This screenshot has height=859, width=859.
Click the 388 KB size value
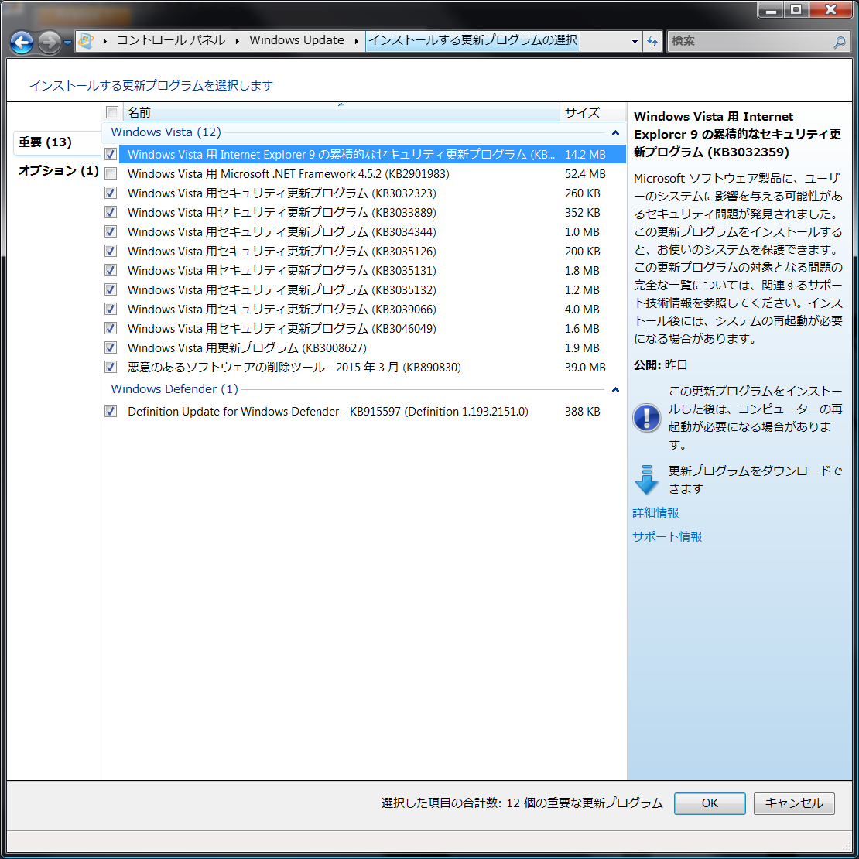coord(583,412)
